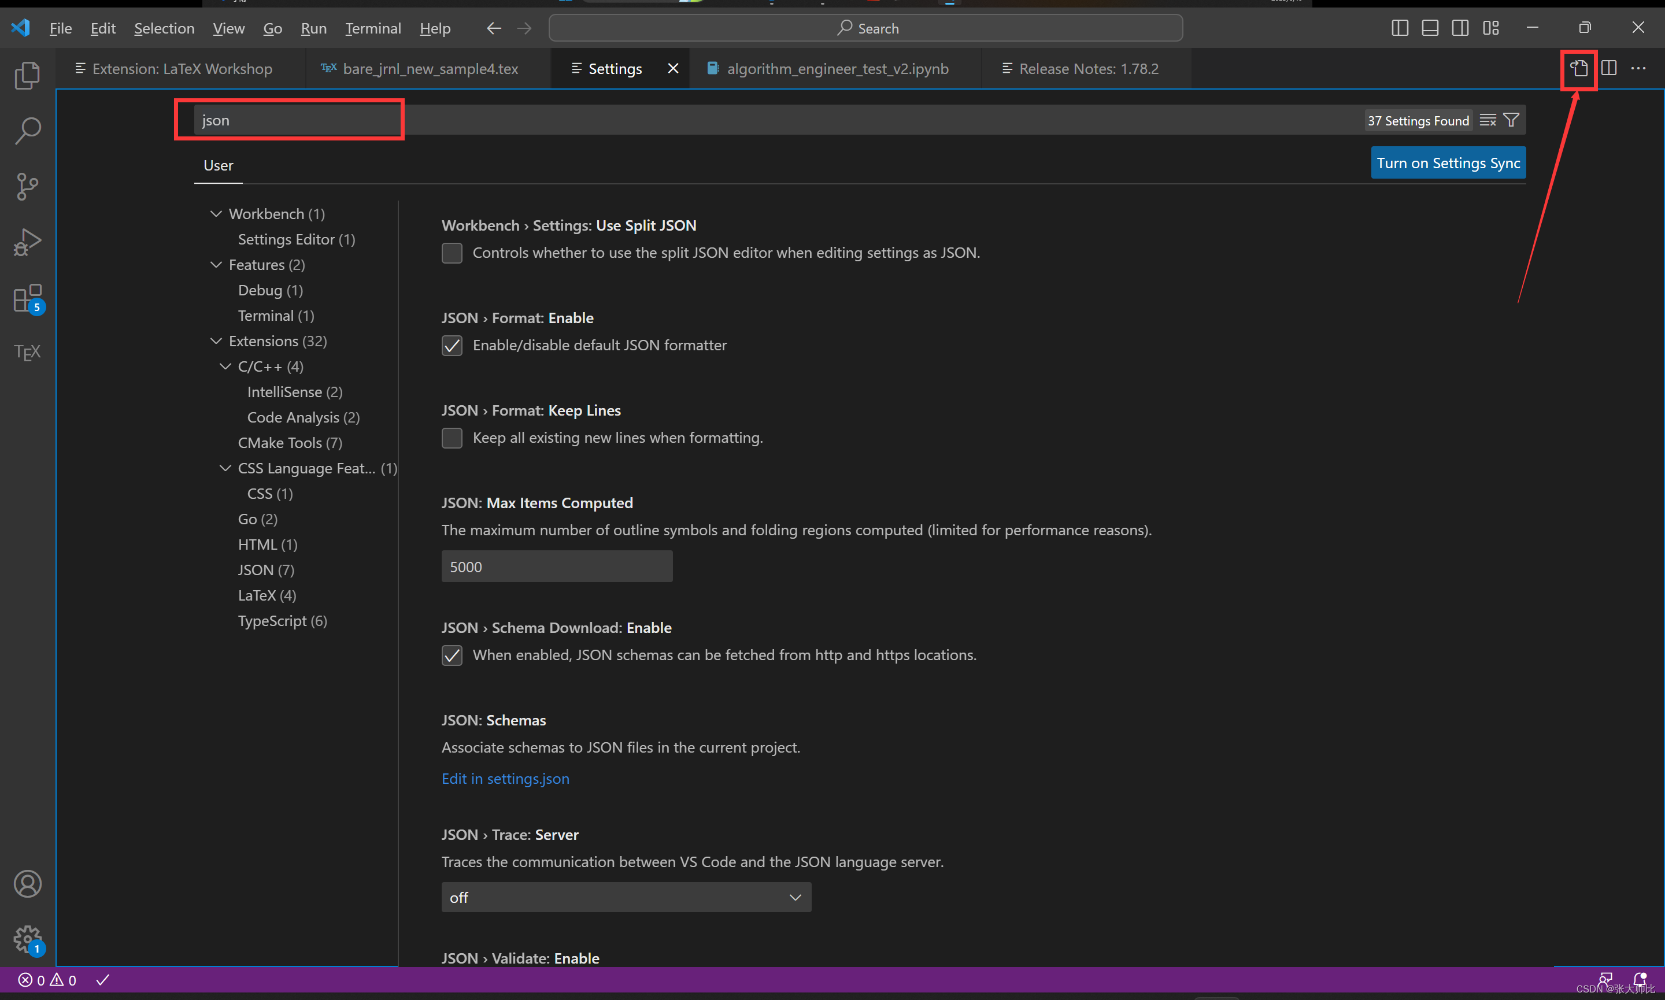
Task: Uncheck Schema Download Enable checkbox
Action: [x=452, y=655]
